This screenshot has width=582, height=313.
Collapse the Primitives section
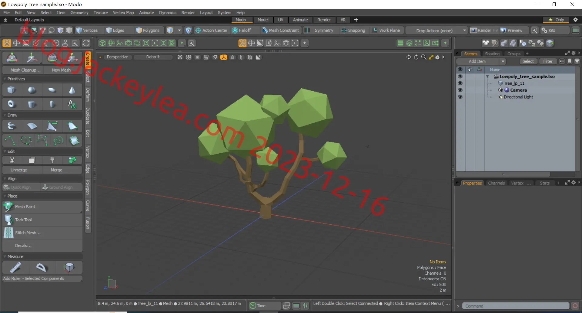tap(5, 79)
